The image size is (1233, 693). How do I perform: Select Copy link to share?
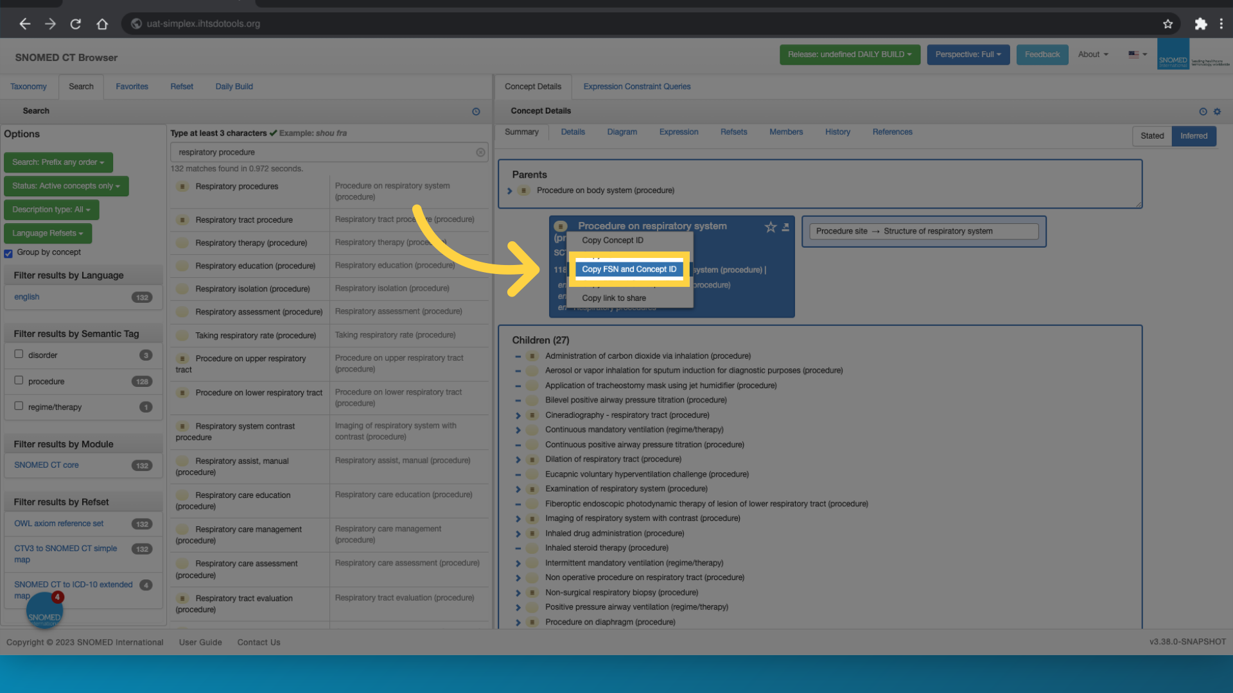(614, 298)
